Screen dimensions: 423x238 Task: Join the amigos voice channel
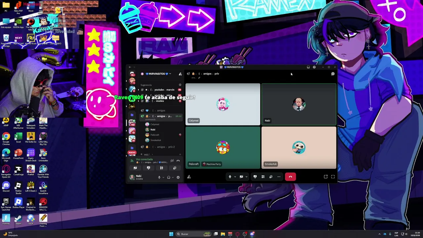(x=161, y=111)
